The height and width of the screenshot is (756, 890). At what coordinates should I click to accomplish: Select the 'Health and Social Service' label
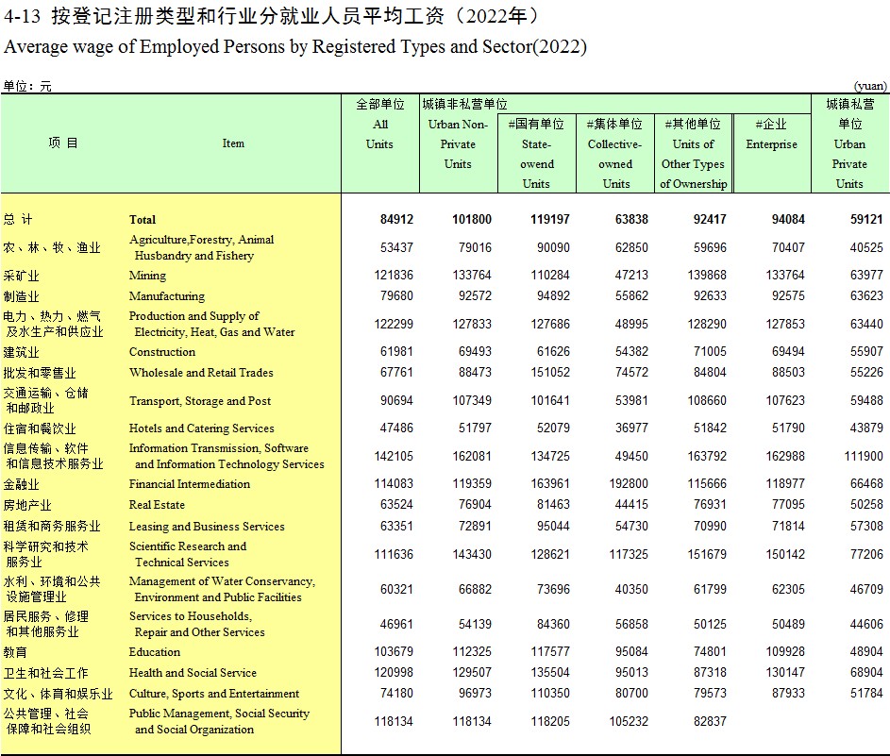coord(193,673)
